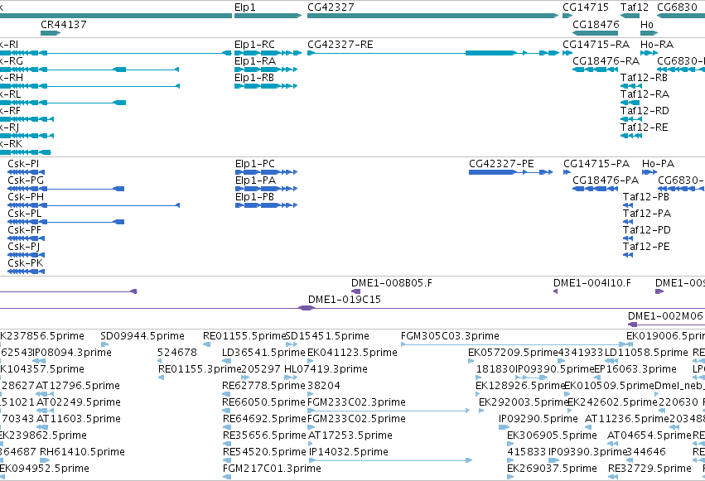Select the EP16063.3prime EST label

click(635, 369)
